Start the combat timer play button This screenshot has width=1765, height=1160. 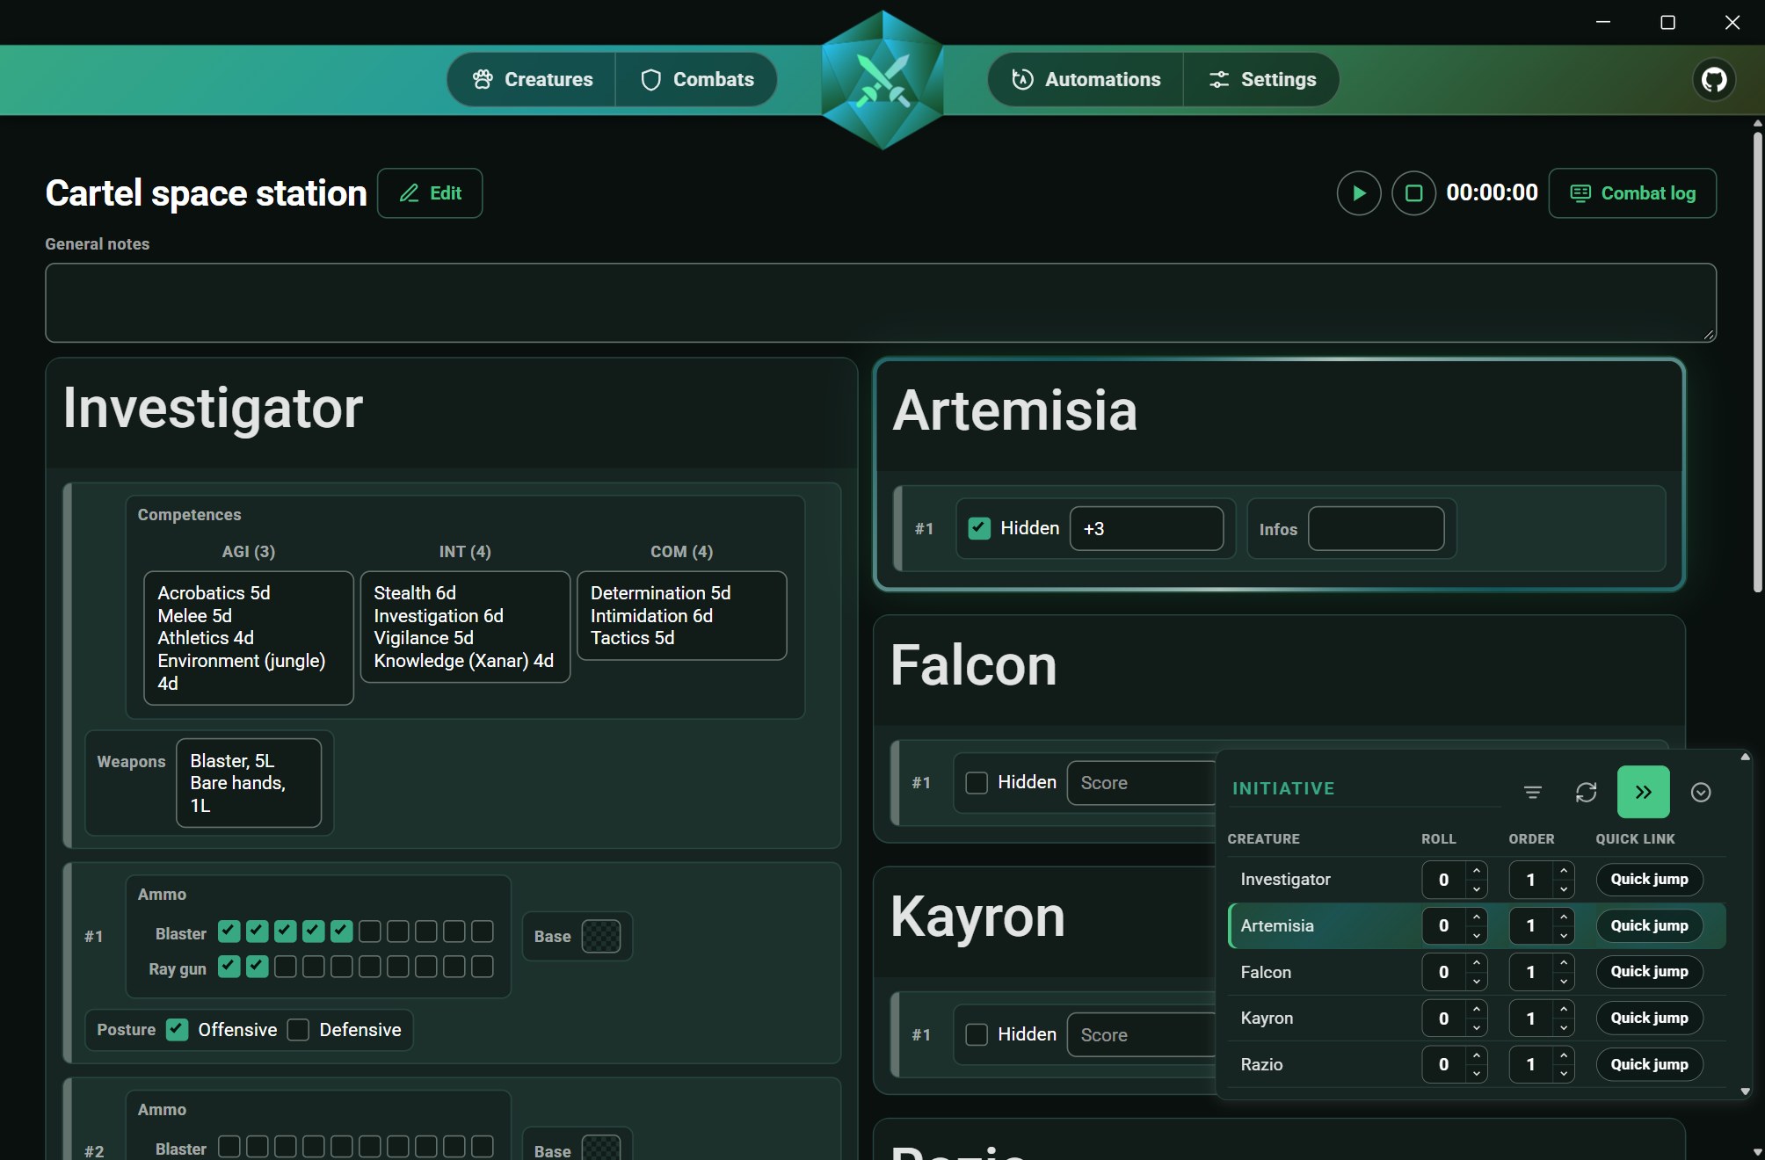(x=1359, y=193)
